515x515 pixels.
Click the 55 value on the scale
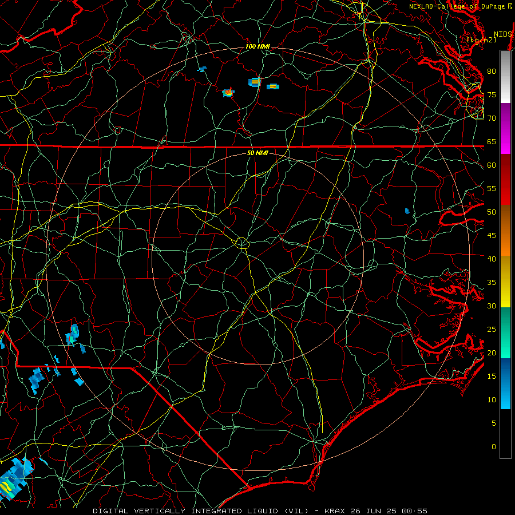[x=492, y=188]
